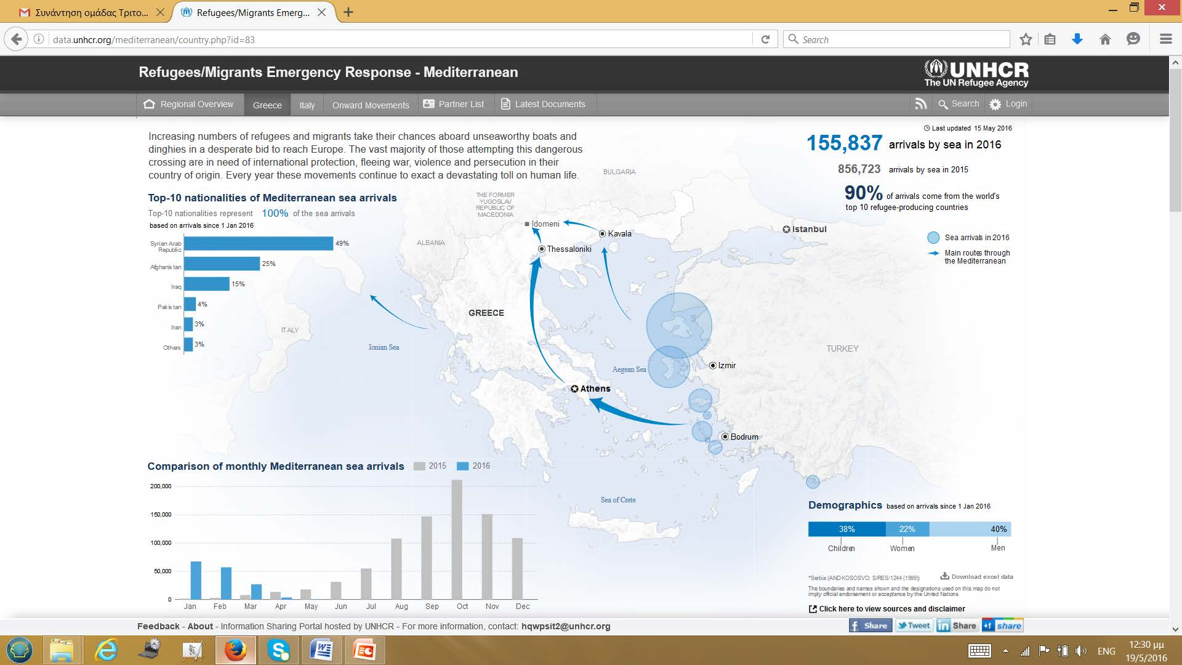
Task: Click the October 2015 arrivals bar
Action: coord(457,539)
